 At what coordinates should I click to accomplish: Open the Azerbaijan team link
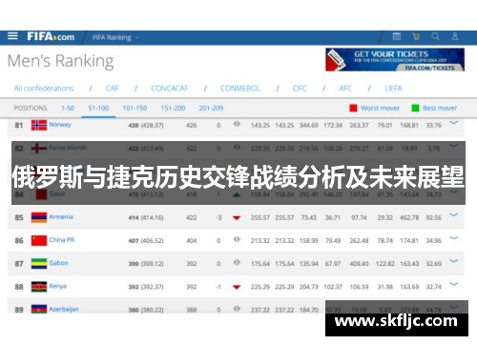[x=64, y=309]
